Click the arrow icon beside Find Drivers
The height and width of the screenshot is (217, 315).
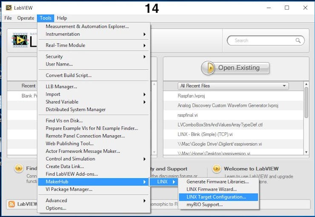19,168
